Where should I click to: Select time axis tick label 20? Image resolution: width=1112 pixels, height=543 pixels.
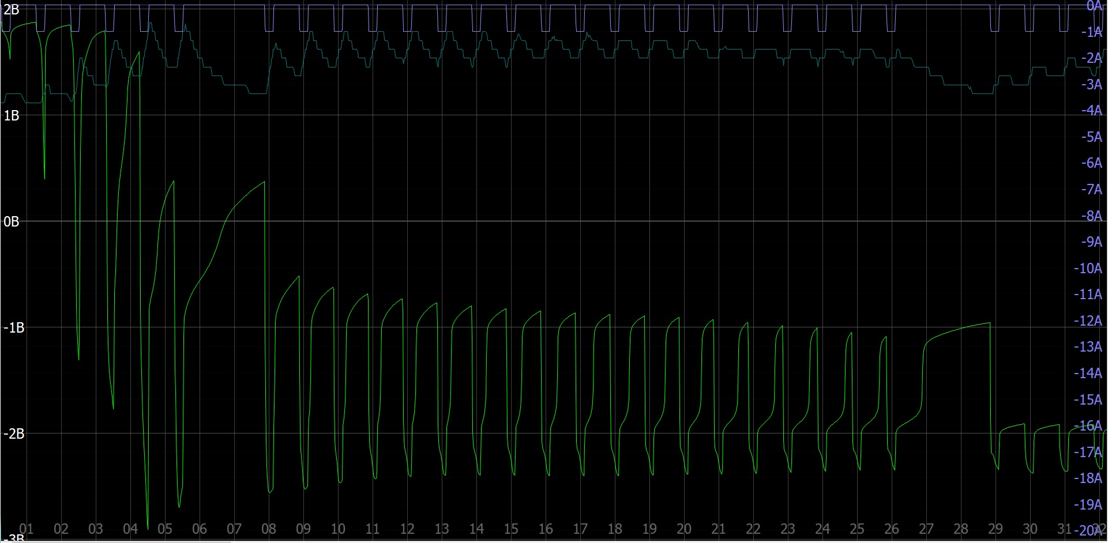(x=684, y=529)
